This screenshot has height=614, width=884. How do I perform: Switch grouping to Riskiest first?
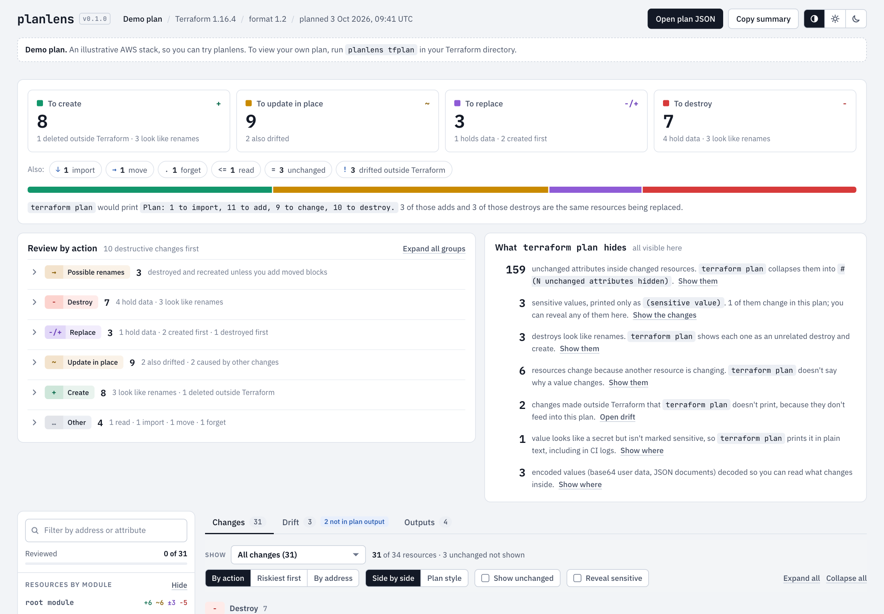(x=279, y=578)
